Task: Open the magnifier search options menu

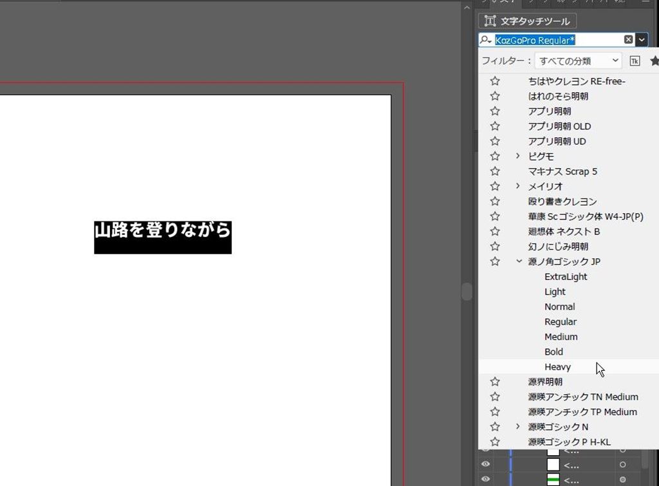Action: click(x=485, y=40)
